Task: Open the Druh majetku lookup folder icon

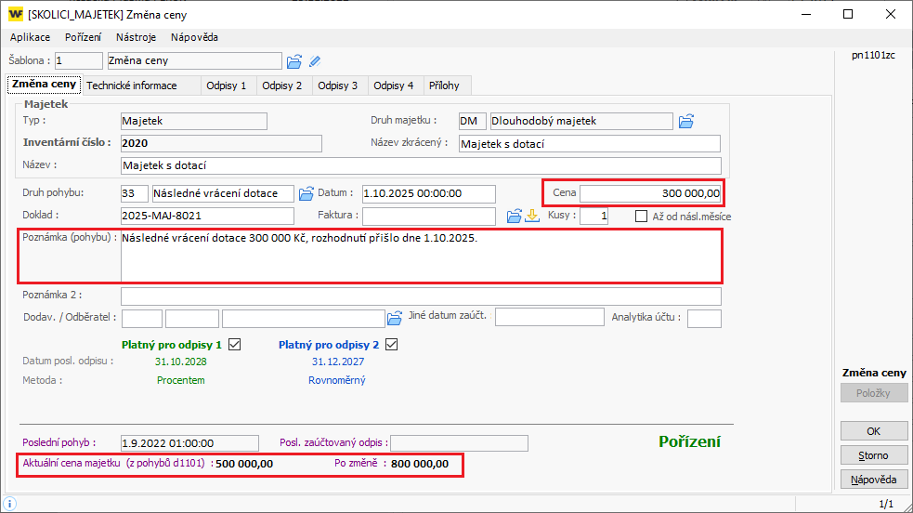Action: click(x=686, y=121)
